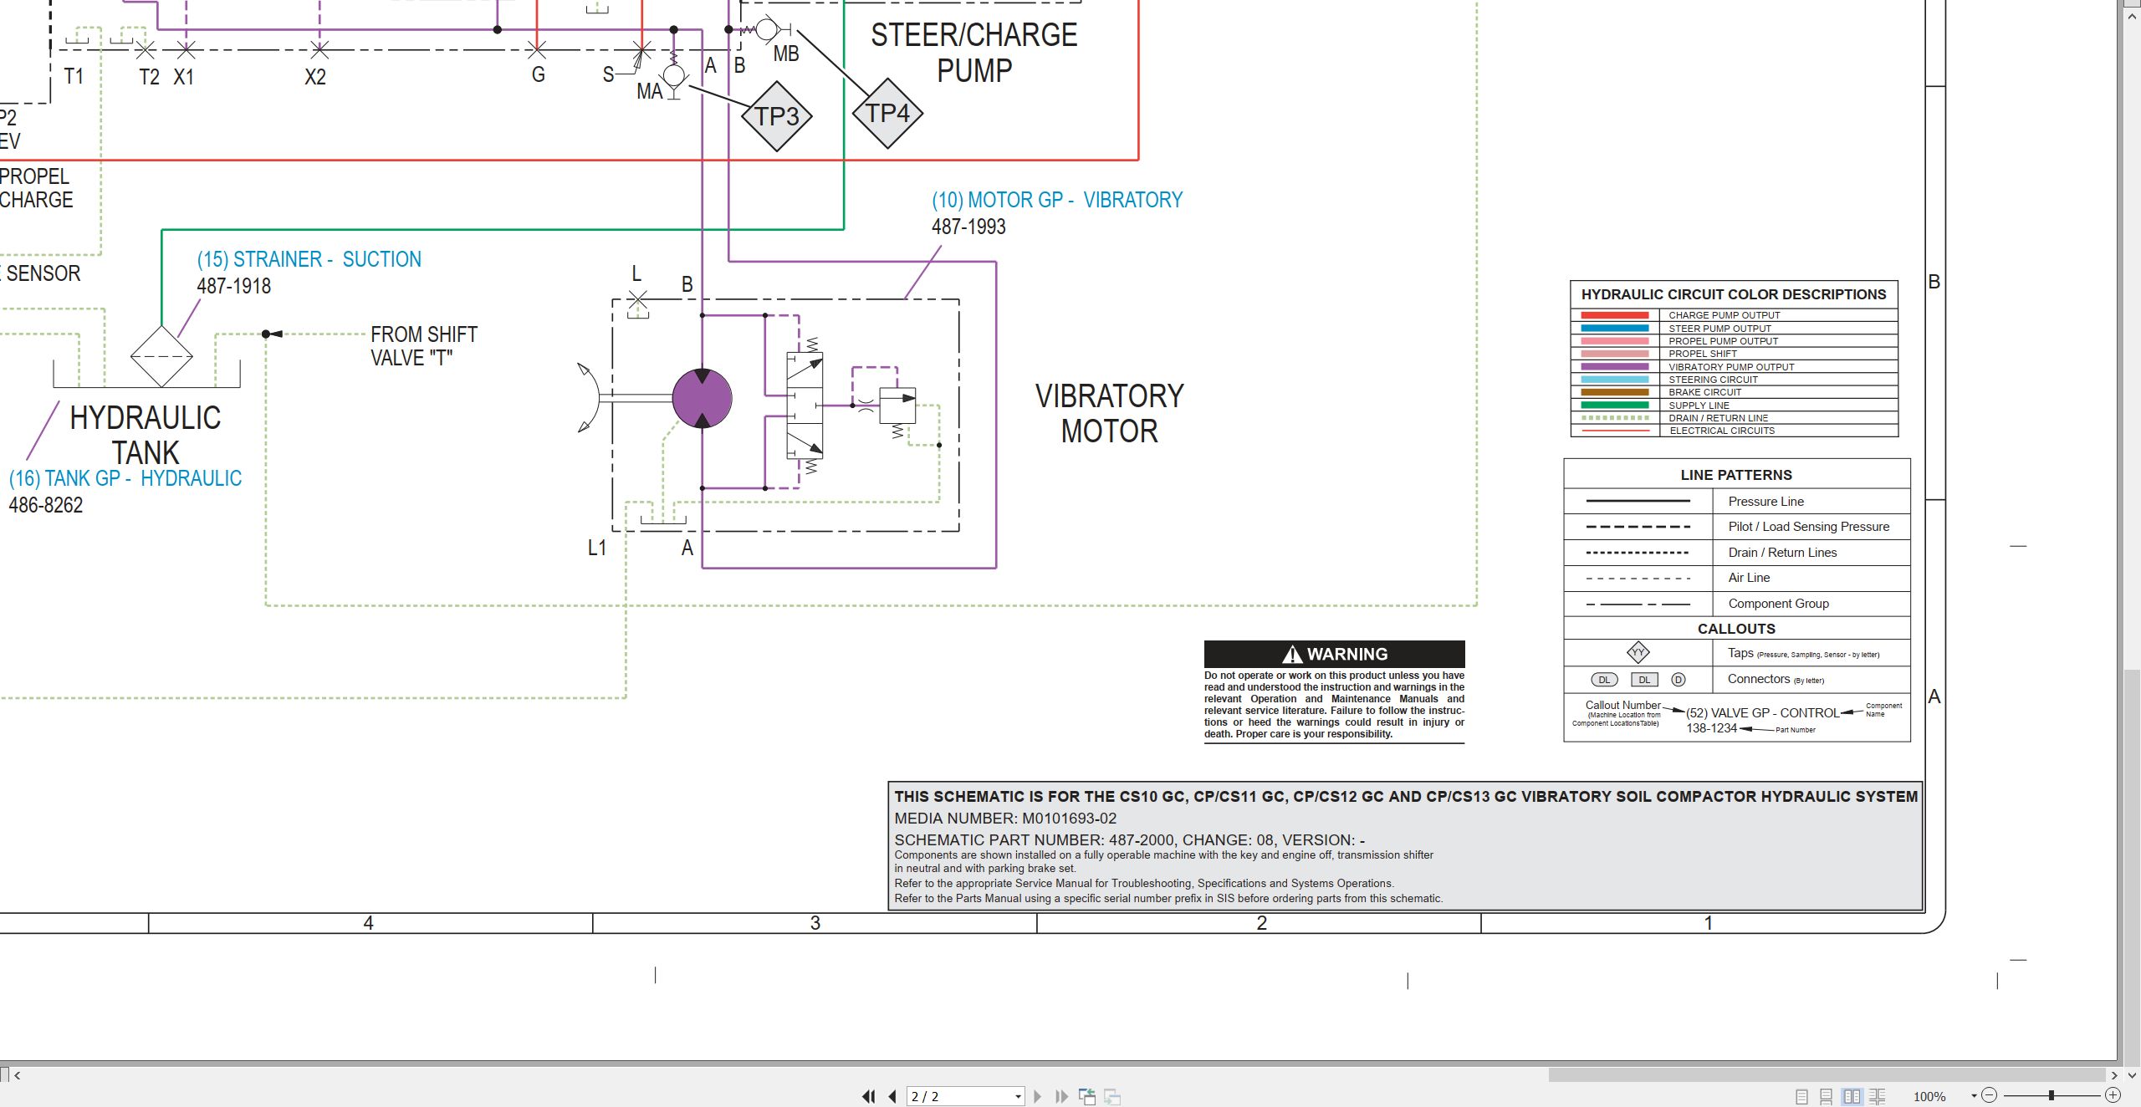Viewport: 2141px width, 1107px height.
Task: Click the TP3 test point diamond
Action: 777,116
